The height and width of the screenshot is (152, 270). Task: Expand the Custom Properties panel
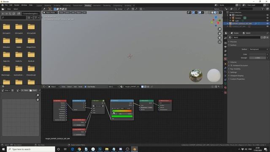point(237,79)
